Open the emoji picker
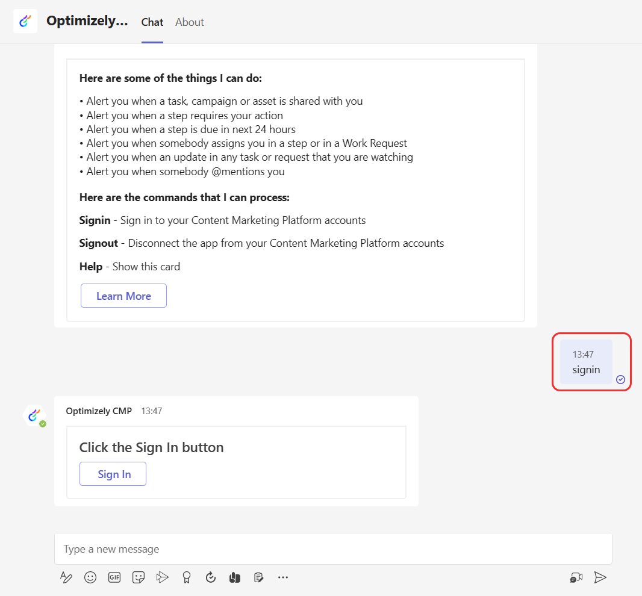 point(90,577)
